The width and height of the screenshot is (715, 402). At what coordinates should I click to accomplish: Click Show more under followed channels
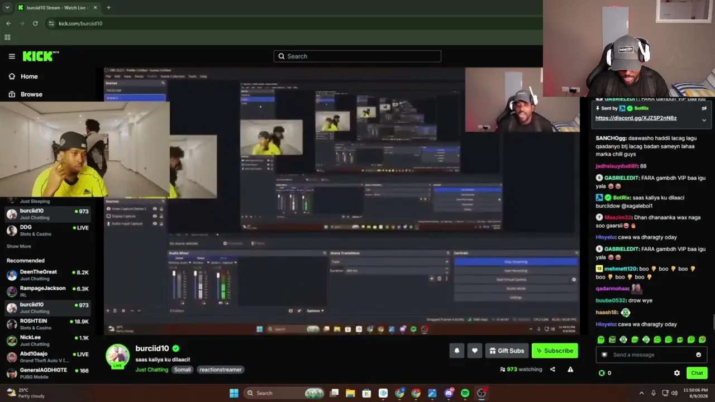tap(18, 246)
